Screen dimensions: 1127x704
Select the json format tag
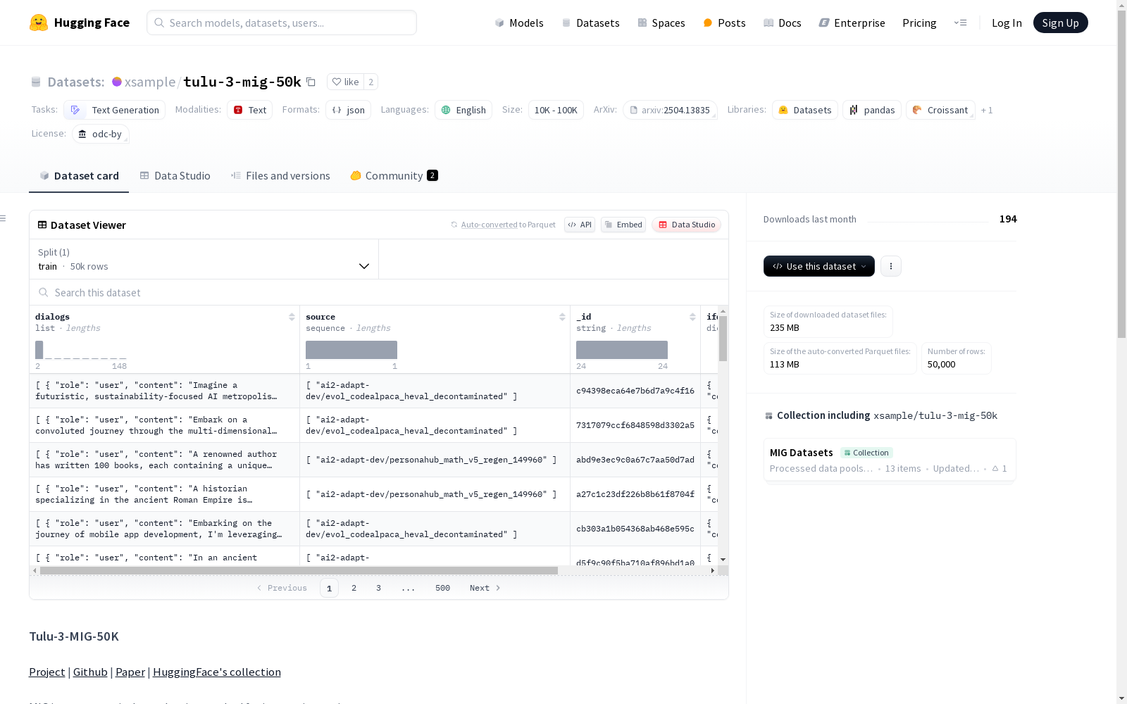pos(348,110)
